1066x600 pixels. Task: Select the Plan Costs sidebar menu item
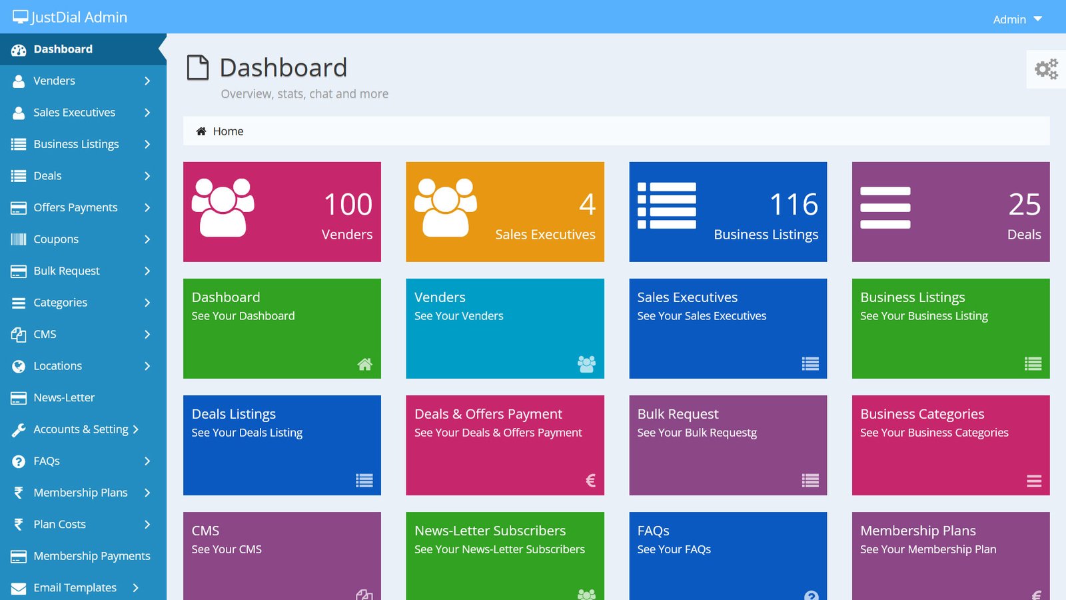(x=83, y=525)
